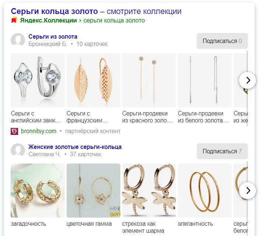Open the white gold threader earrings thumbnail

pos(205,80)
